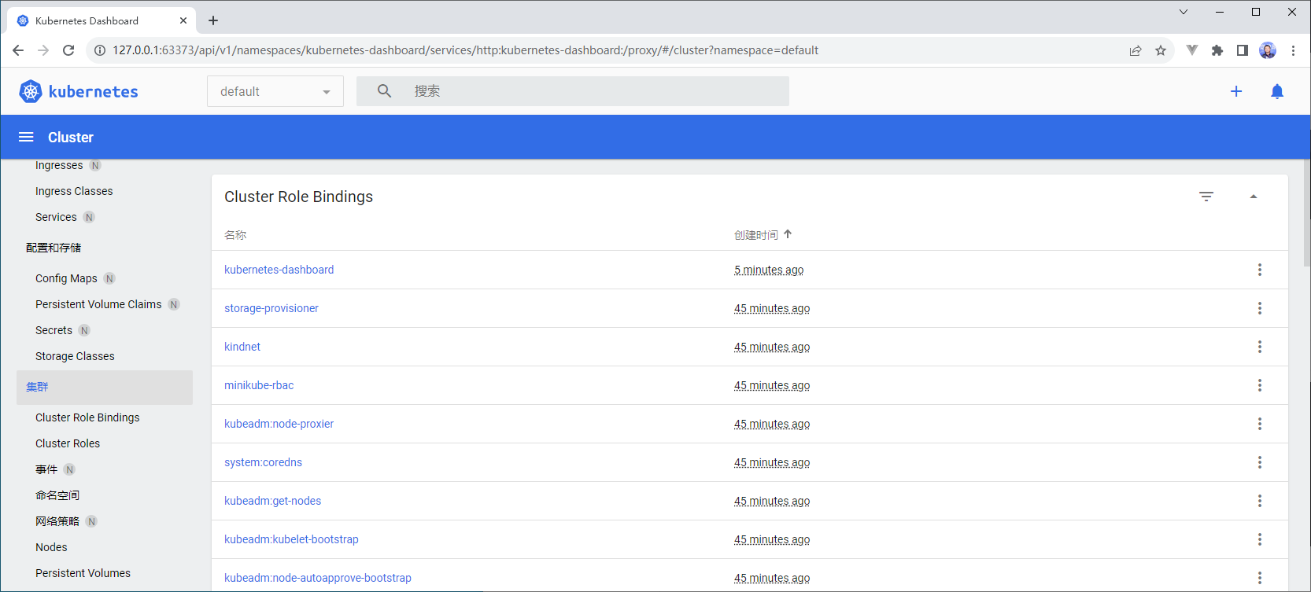Screen dimensions: 1311x592
Task: Bookmark this page with star icon
Action: [x=1161, y=50]
